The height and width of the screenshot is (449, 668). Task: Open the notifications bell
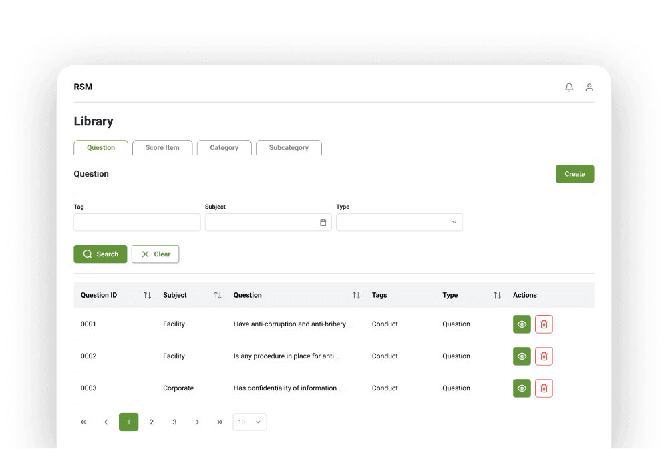569,87
